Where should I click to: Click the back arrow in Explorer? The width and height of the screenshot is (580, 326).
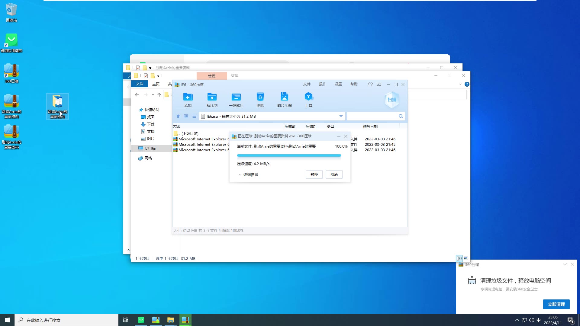[137, 95]
